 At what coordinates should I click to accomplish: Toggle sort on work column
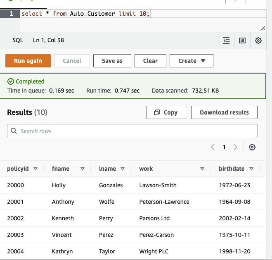point(202,169)
